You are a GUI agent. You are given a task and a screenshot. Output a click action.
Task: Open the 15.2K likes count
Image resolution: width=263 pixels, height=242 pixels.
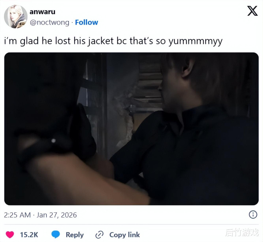29,235
